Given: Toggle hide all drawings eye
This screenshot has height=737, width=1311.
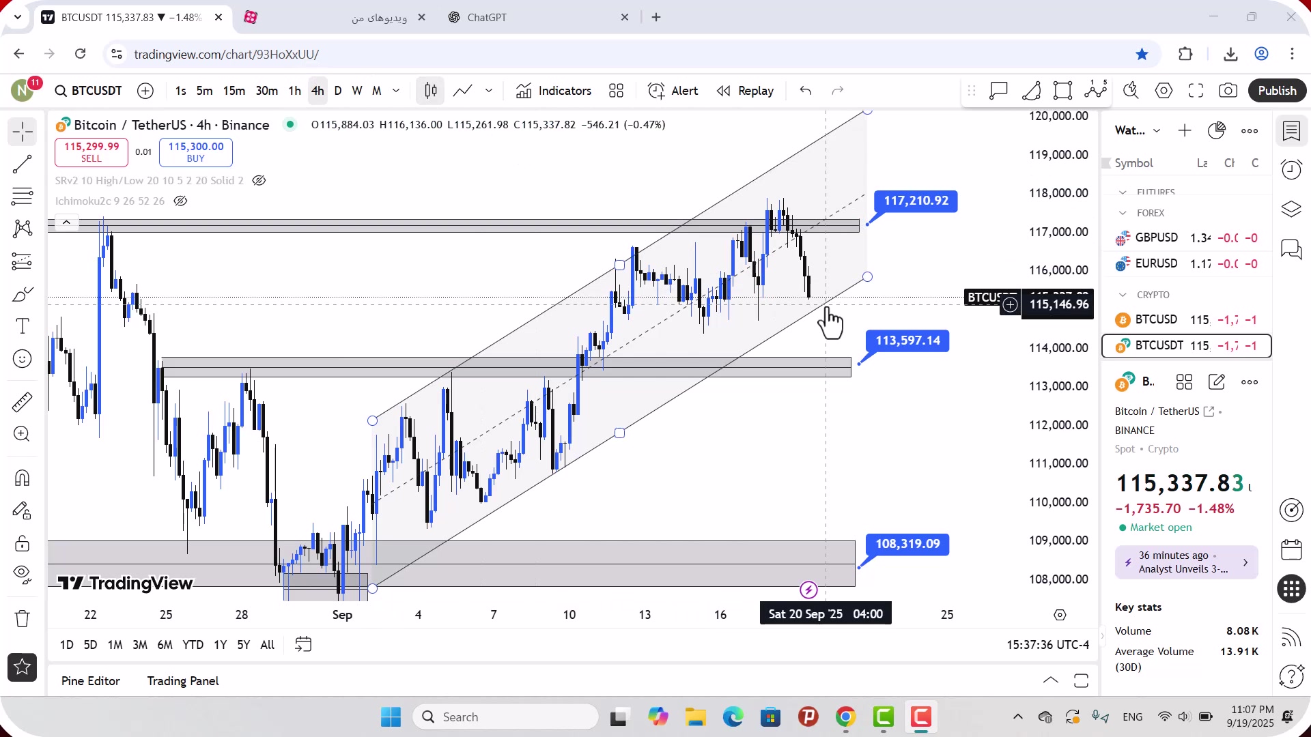Looking at the screenshot, I should [x=23, y=575].
